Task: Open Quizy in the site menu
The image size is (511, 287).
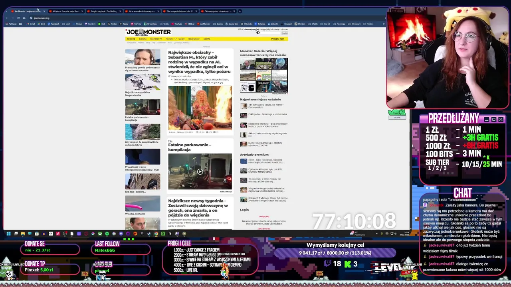Action: [181, 39]
